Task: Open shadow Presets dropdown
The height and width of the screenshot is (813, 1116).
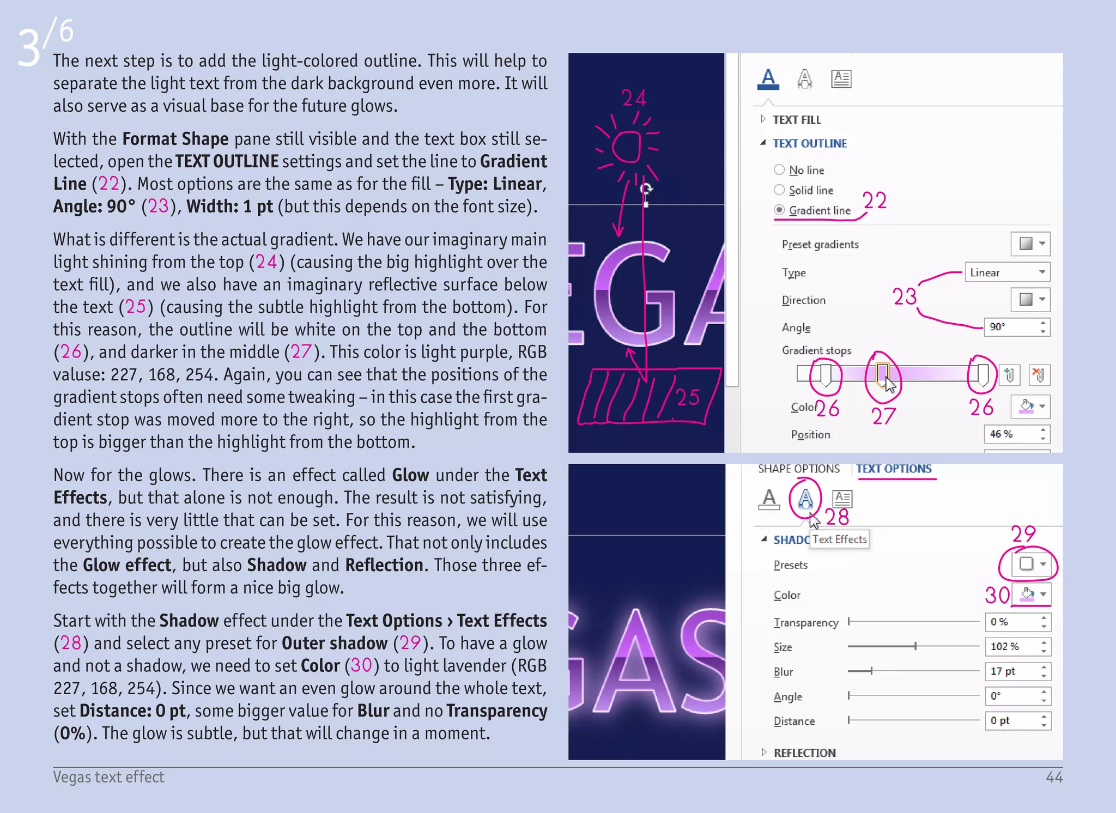Action: (1032, 564)
